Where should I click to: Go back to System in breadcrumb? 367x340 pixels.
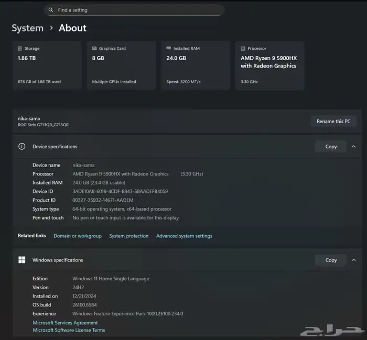click(x=27, y=28)
